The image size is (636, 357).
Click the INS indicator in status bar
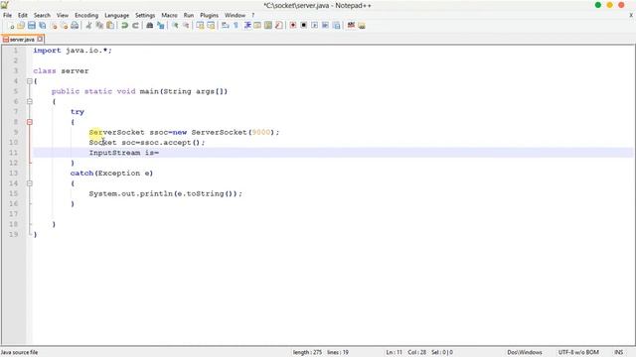pos(618,353)
